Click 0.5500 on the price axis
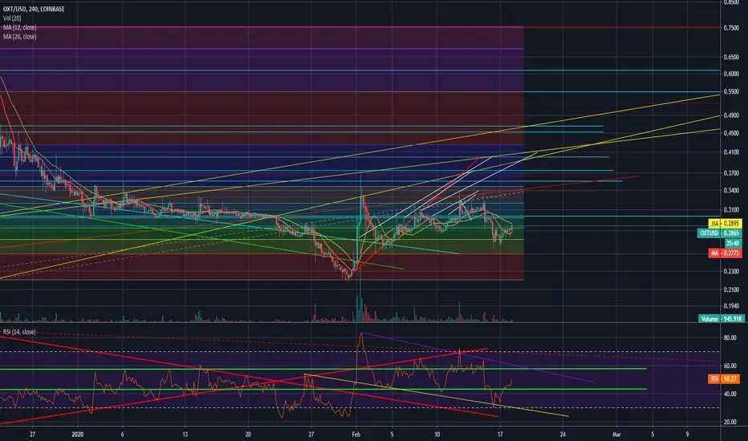The height and width of the screenshot is (441, 748). (x=731, y=91)
